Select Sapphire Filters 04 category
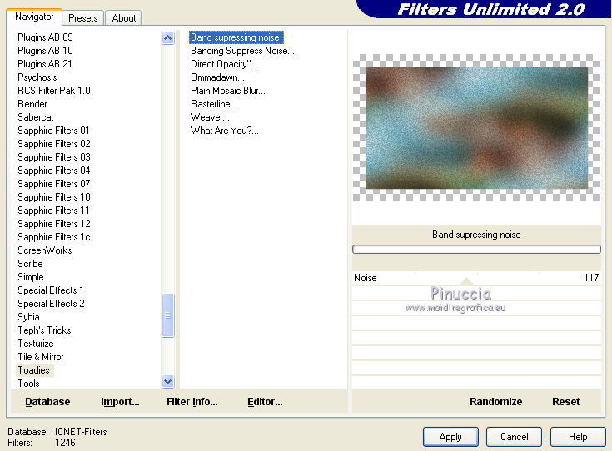 pos(54,170)
